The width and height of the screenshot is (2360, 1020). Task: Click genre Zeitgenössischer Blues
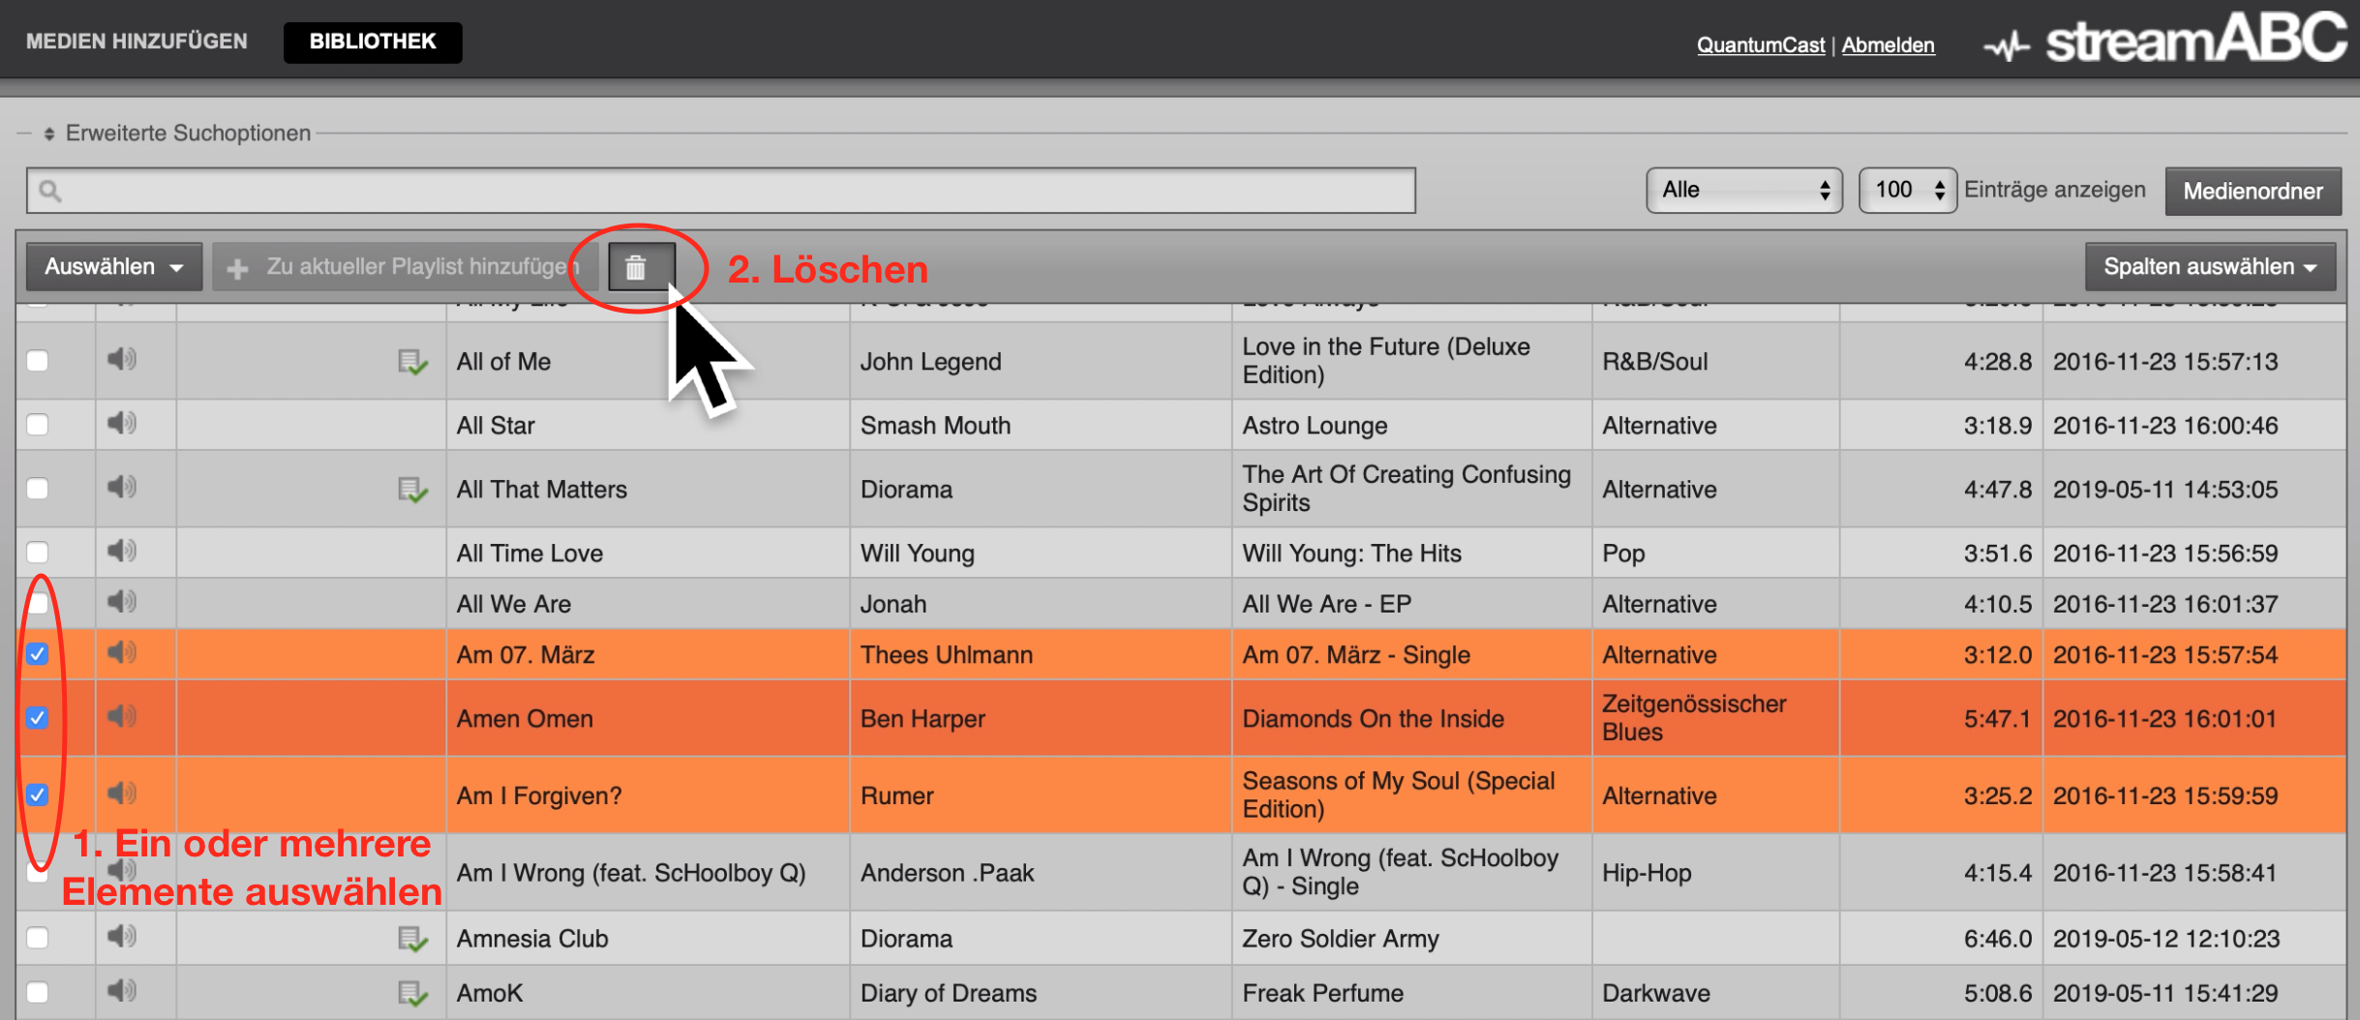[x=1694, y=718]
